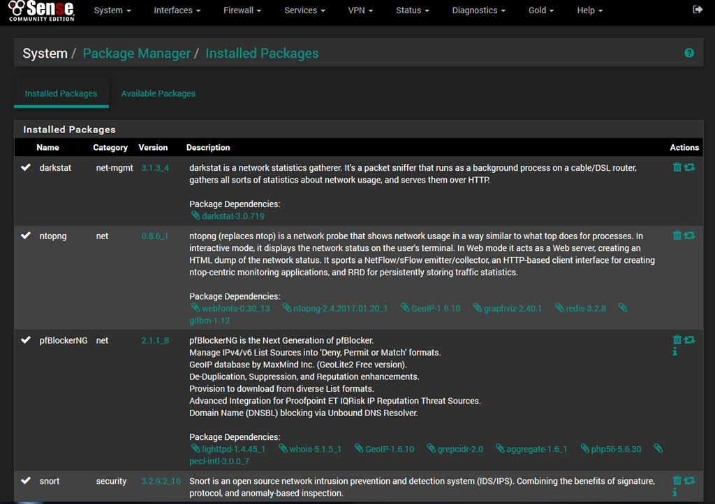Switch to the Available Packages tab
The height and width of the screenshot is (504, 715).
(x=159, y=93)
